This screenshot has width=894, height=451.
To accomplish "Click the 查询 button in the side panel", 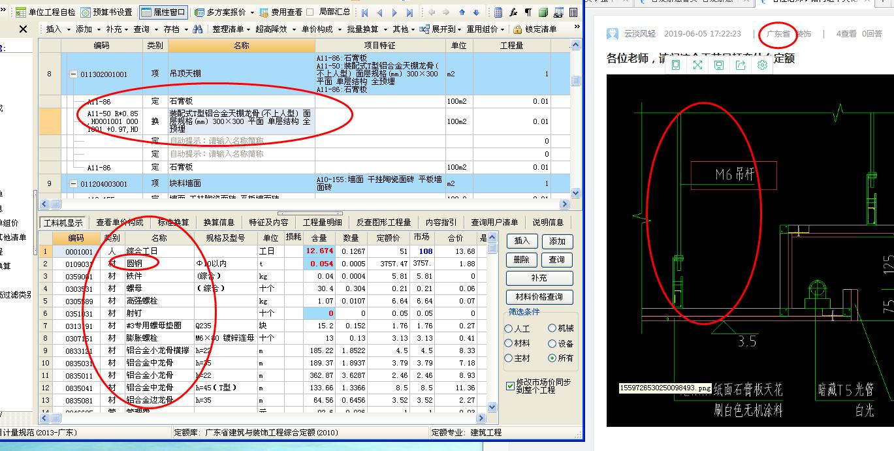I will 557,259.
